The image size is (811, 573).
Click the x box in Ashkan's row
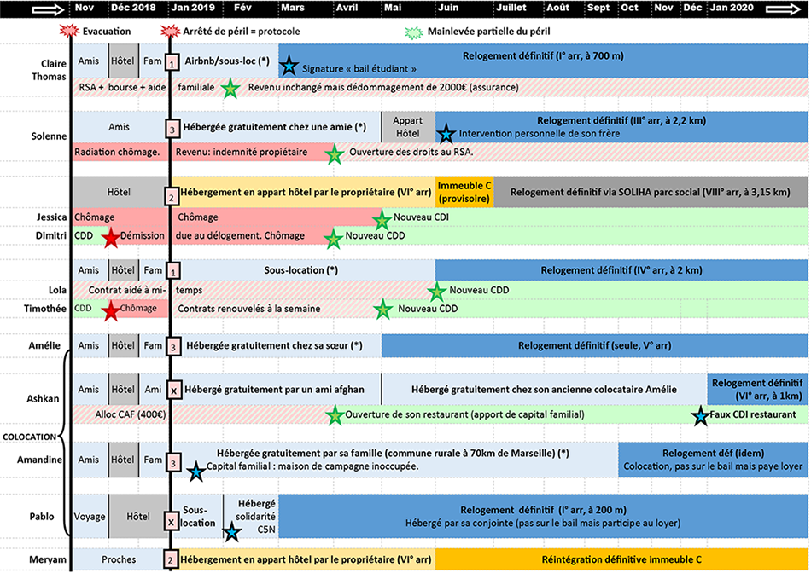[x=172, y=391]
